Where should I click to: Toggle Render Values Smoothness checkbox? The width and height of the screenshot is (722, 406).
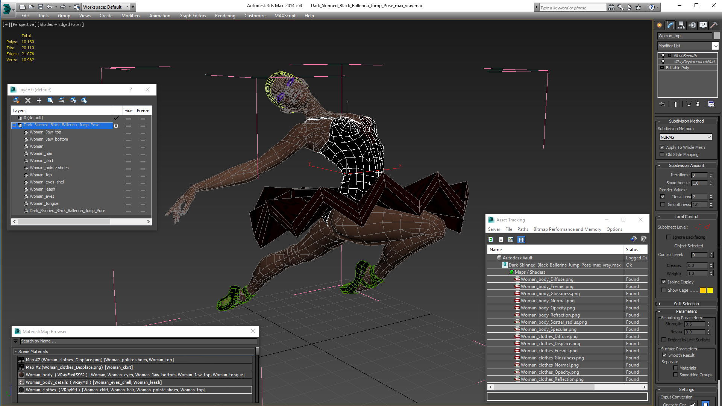tap(663, 205)
